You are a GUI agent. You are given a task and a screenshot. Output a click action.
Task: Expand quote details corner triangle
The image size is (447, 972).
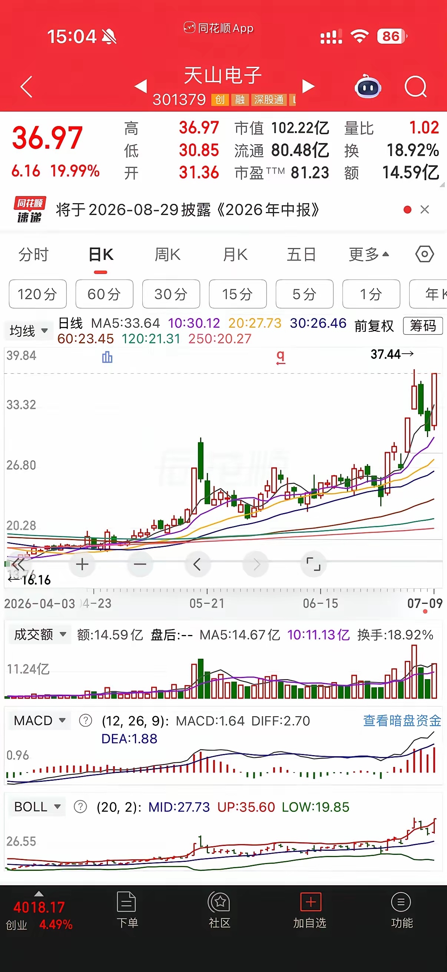pos(442,184)
